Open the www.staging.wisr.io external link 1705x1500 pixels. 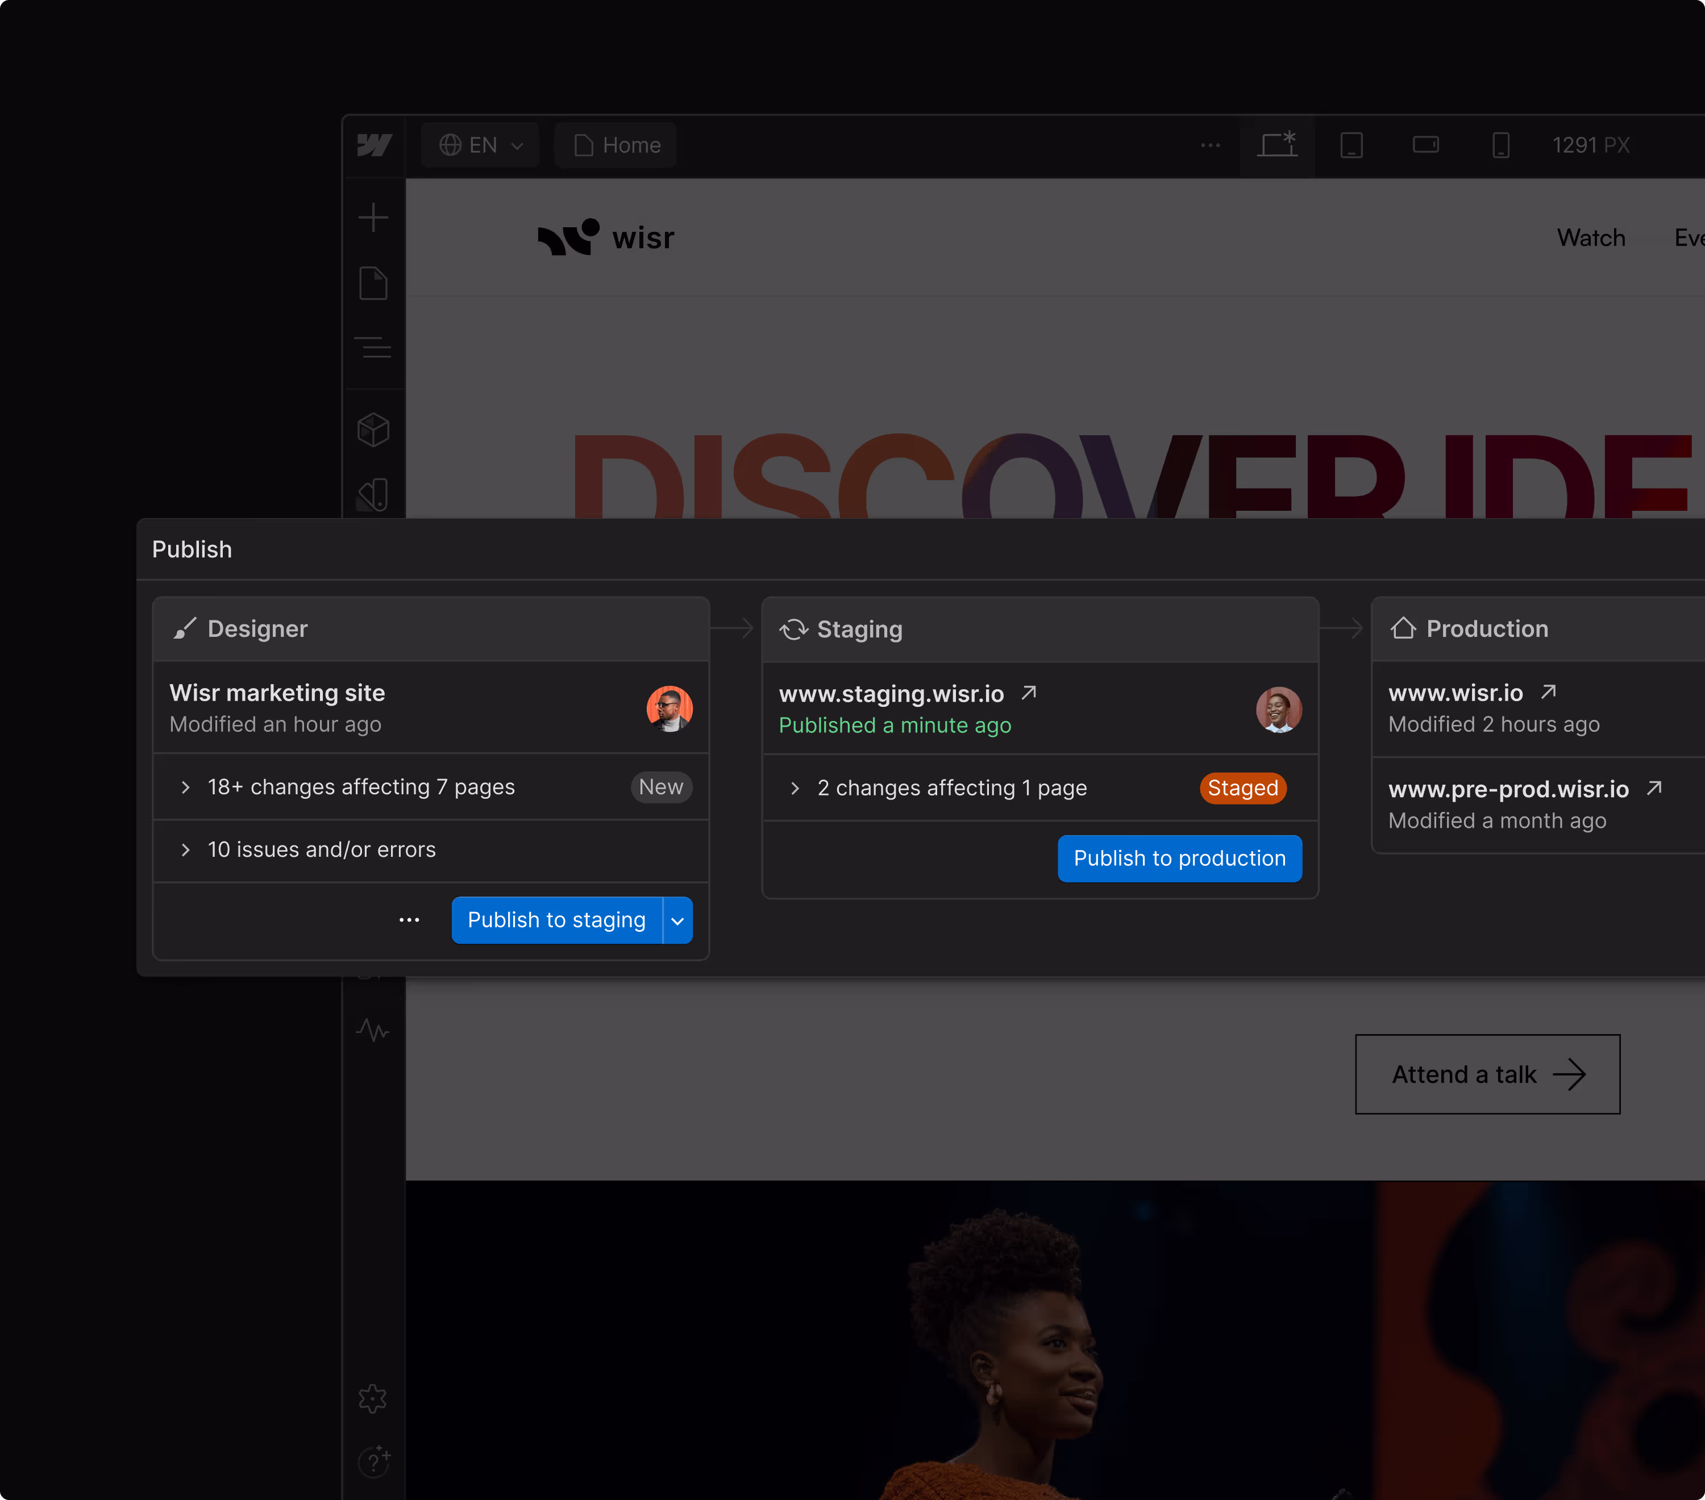pyautogui.click(x=1029, y=693)
